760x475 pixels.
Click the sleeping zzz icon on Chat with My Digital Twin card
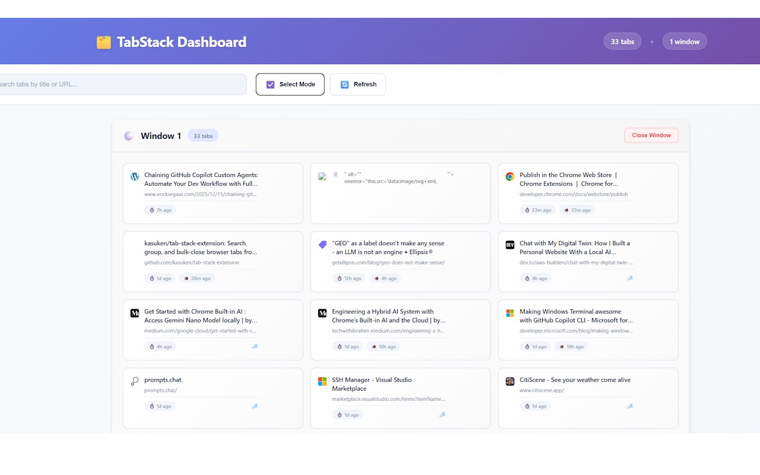[x=630, y=278]
